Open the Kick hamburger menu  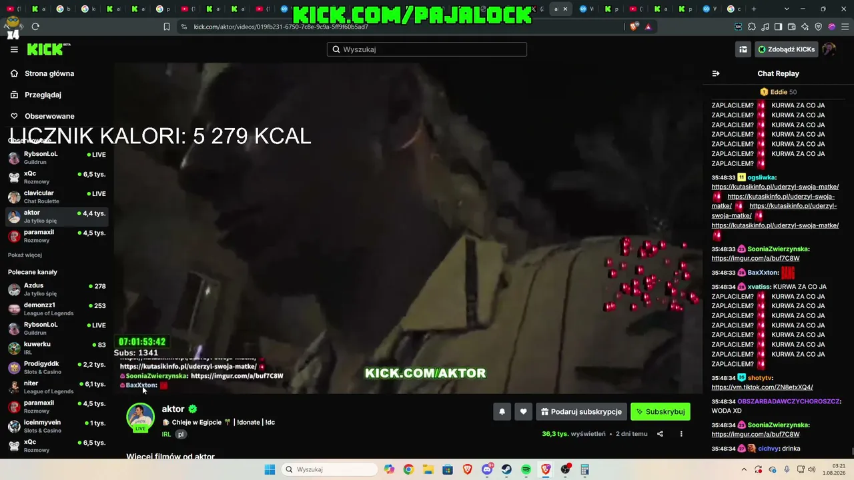14,49
